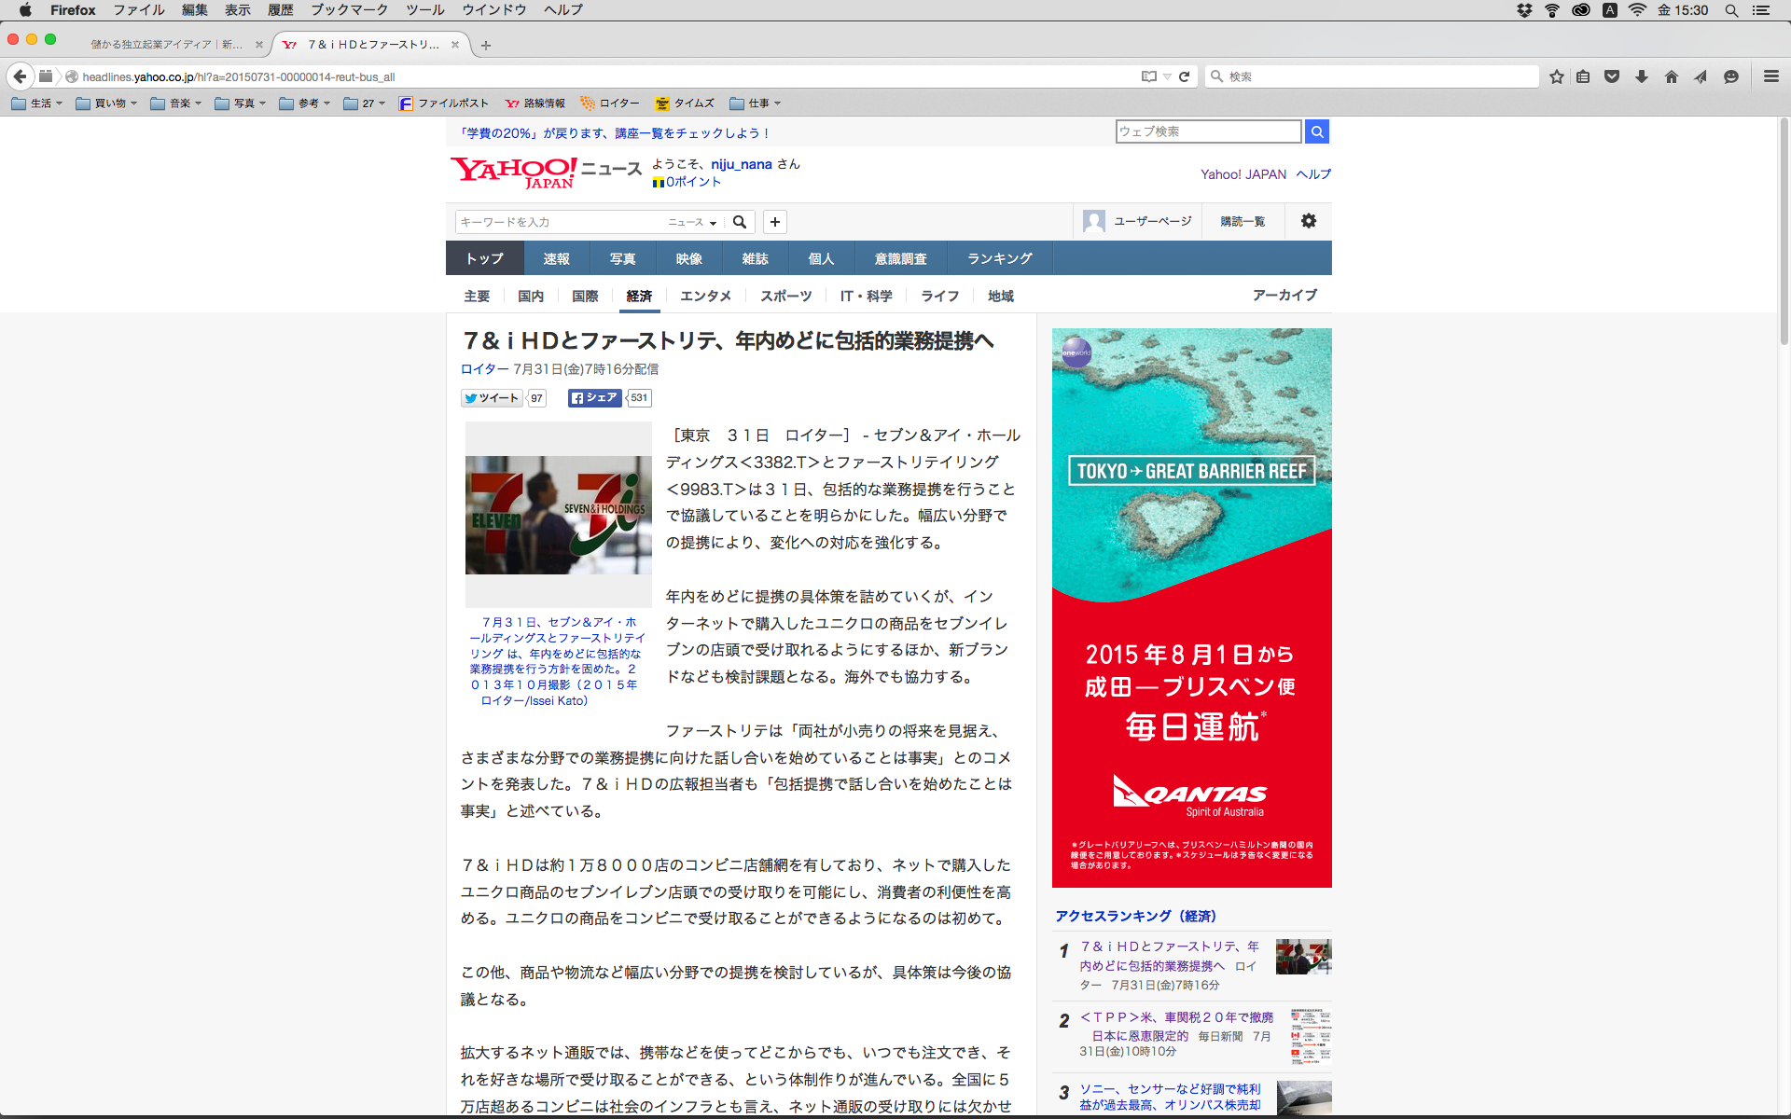Expand the 生活 bookmarks folder
This screenshot has width=1791, height=1119.
click(37, 104)
